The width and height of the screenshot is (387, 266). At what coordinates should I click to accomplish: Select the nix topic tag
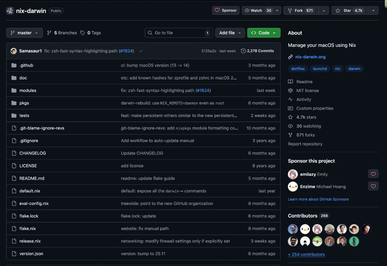(x=337, y=69)
